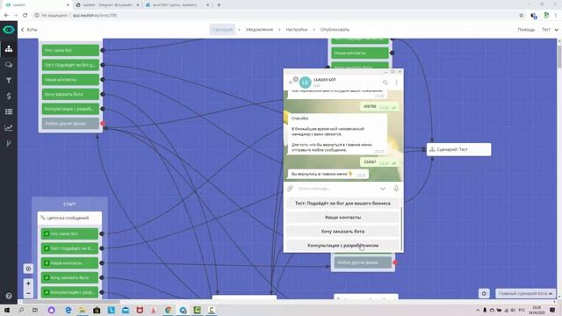562x316 pixels.
Task: Click Хочу заказать бота in top-left block
Action: [70, 94]
